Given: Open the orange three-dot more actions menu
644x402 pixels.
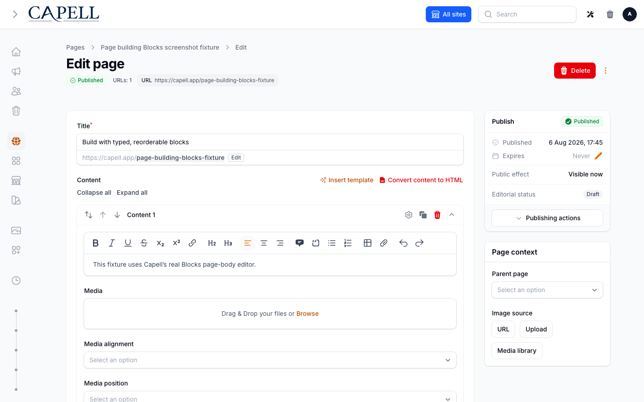Looking at the screenshot, I should 606,71.
